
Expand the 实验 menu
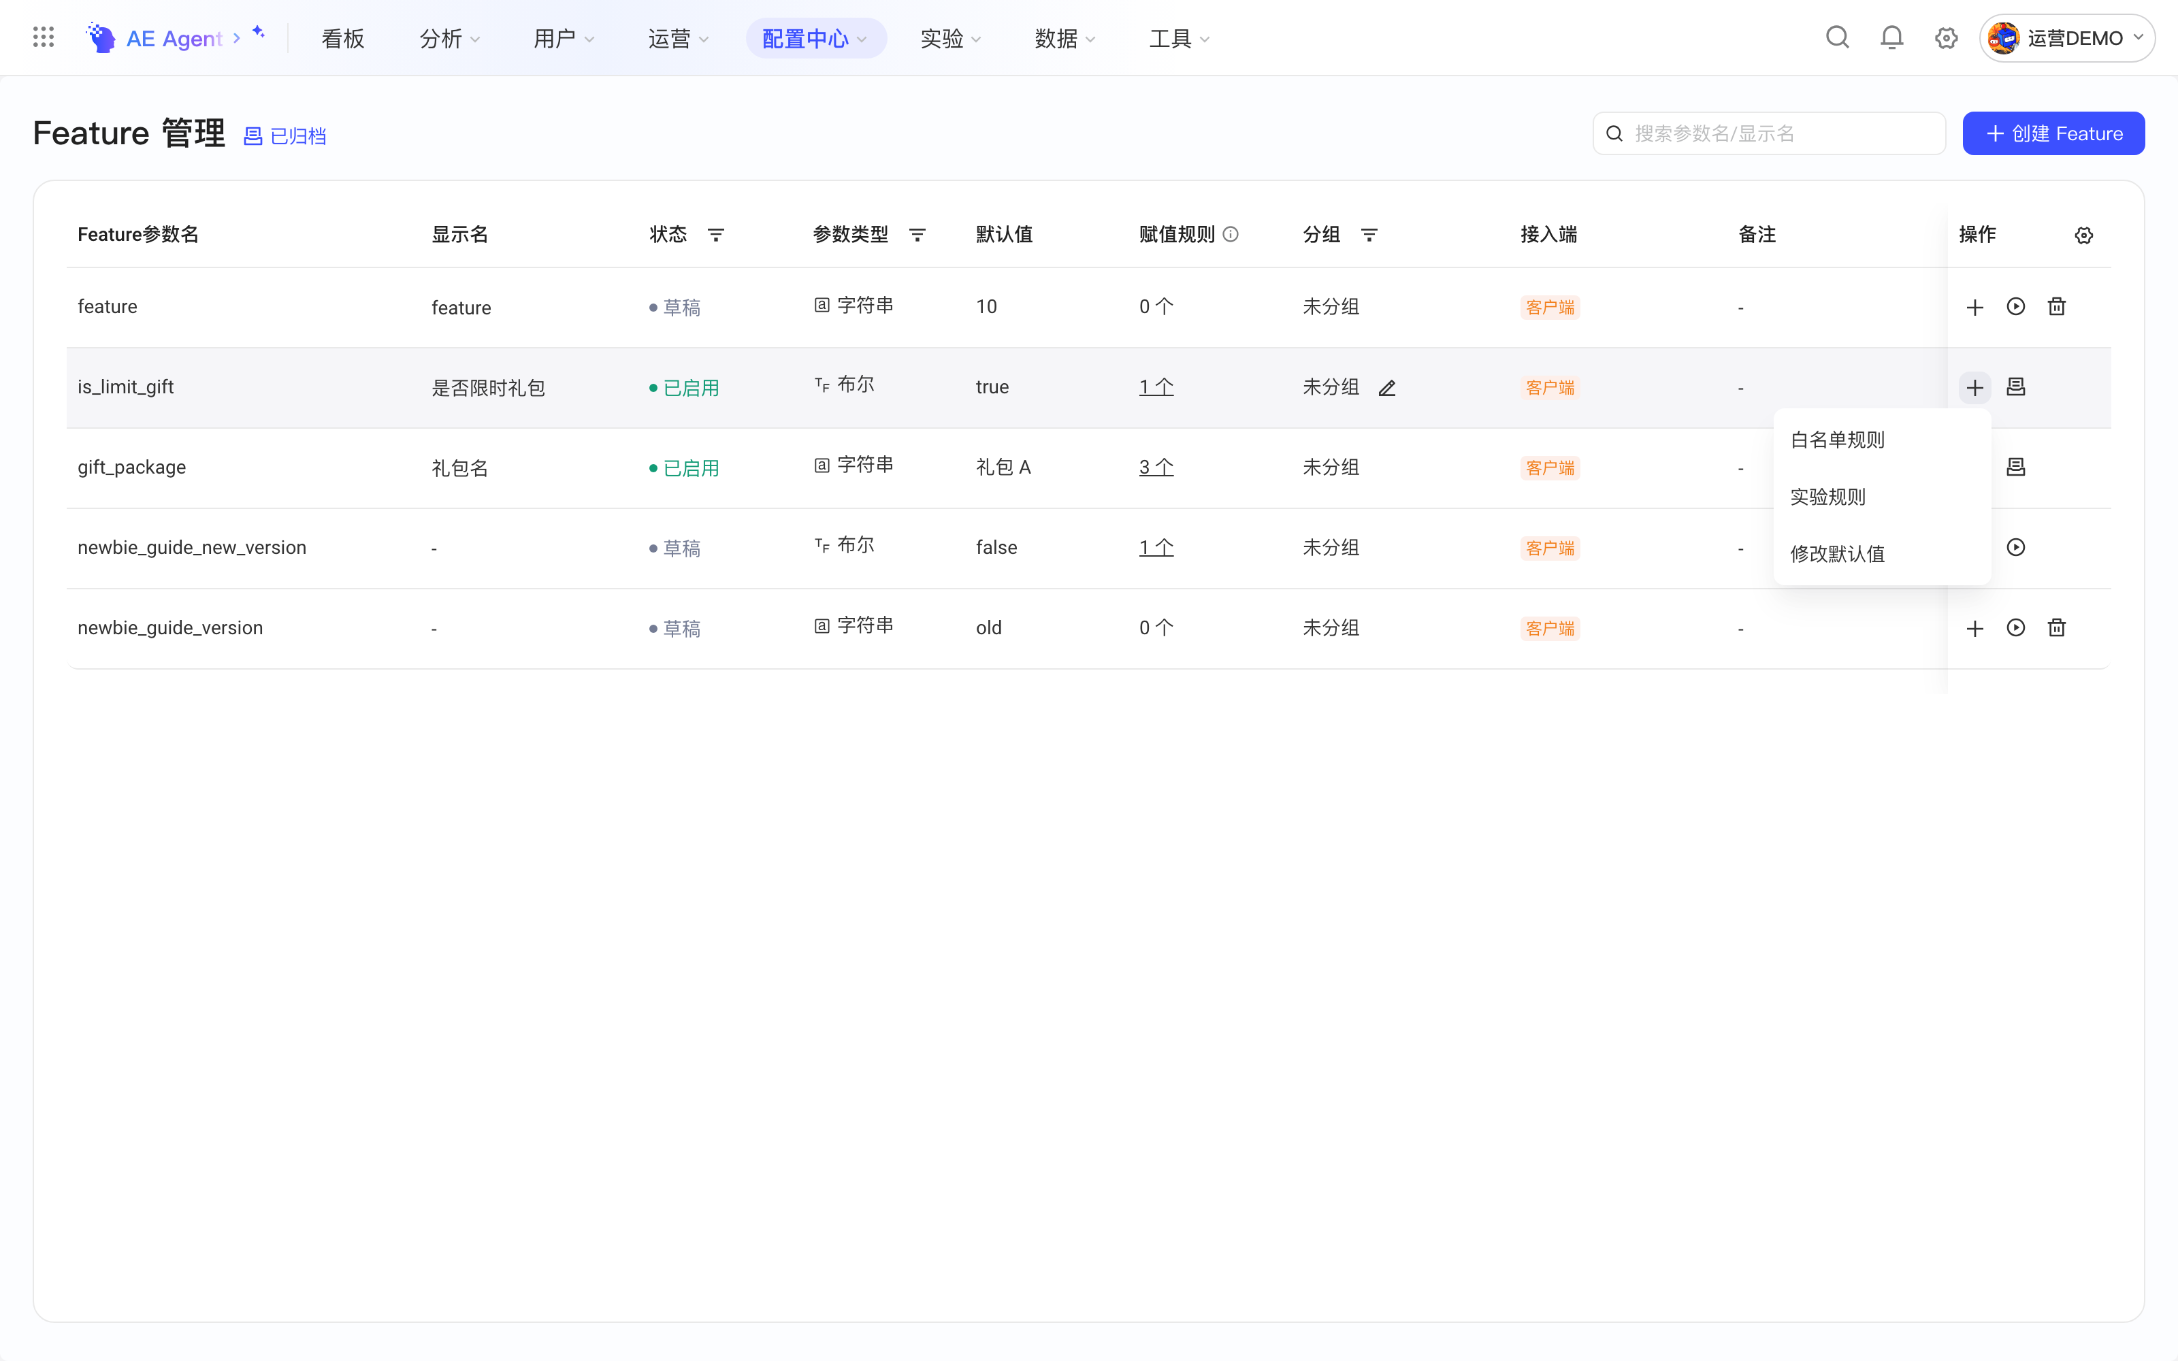(950, 39)
